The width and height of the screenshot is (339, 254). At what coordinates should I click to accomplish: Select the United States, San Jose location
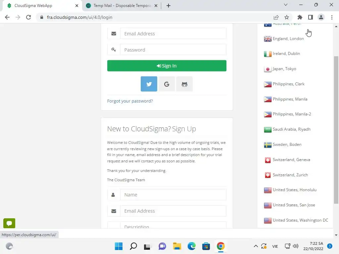(294, 205)
